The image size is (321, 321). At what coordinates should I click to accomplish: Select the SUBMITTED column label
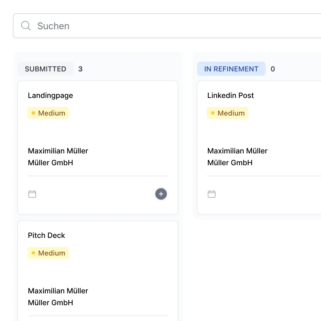[46, 69]
